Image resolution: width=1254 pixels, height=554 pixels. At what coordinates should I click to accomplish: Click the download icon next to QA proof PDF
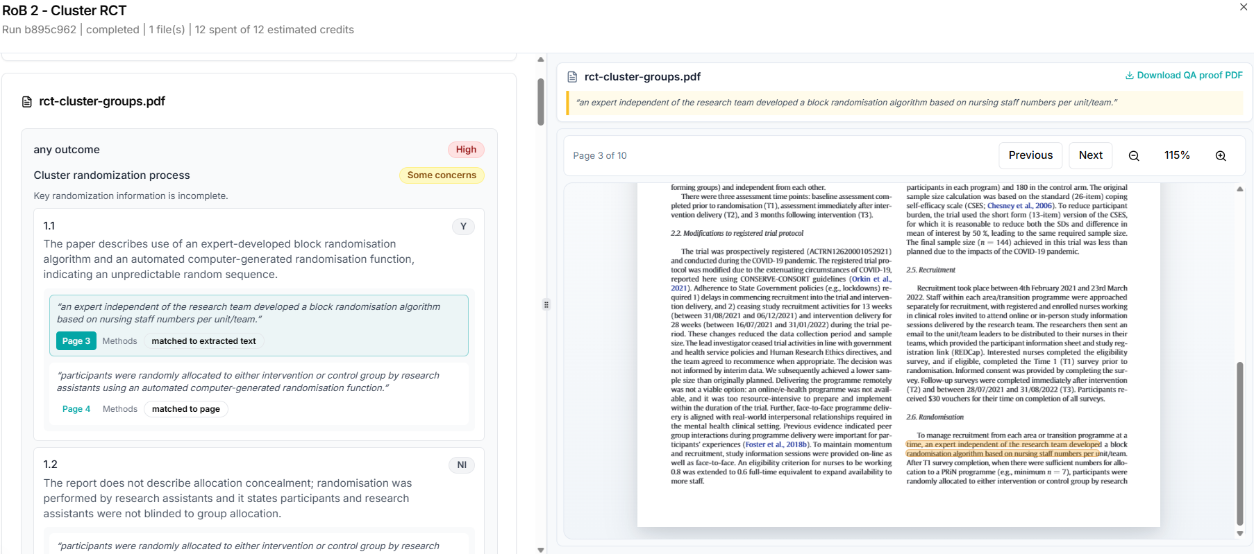1130,76
